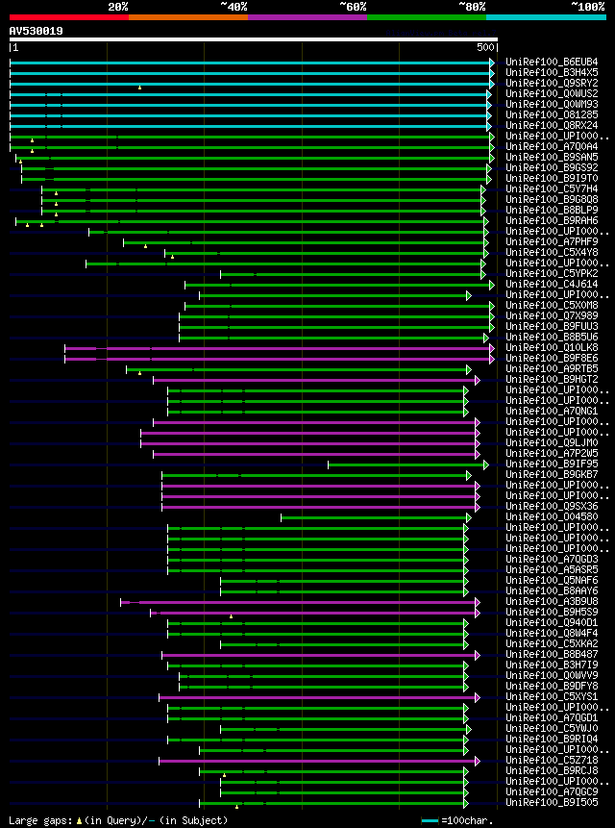
Task: Open hit UniRef100_A7P2W5
Action: [x=552, y=453]
